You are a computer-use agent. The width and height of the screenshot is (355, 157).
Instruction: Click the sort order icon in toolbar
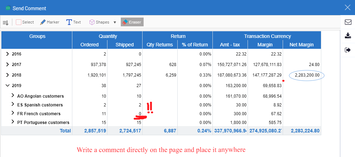6,22
